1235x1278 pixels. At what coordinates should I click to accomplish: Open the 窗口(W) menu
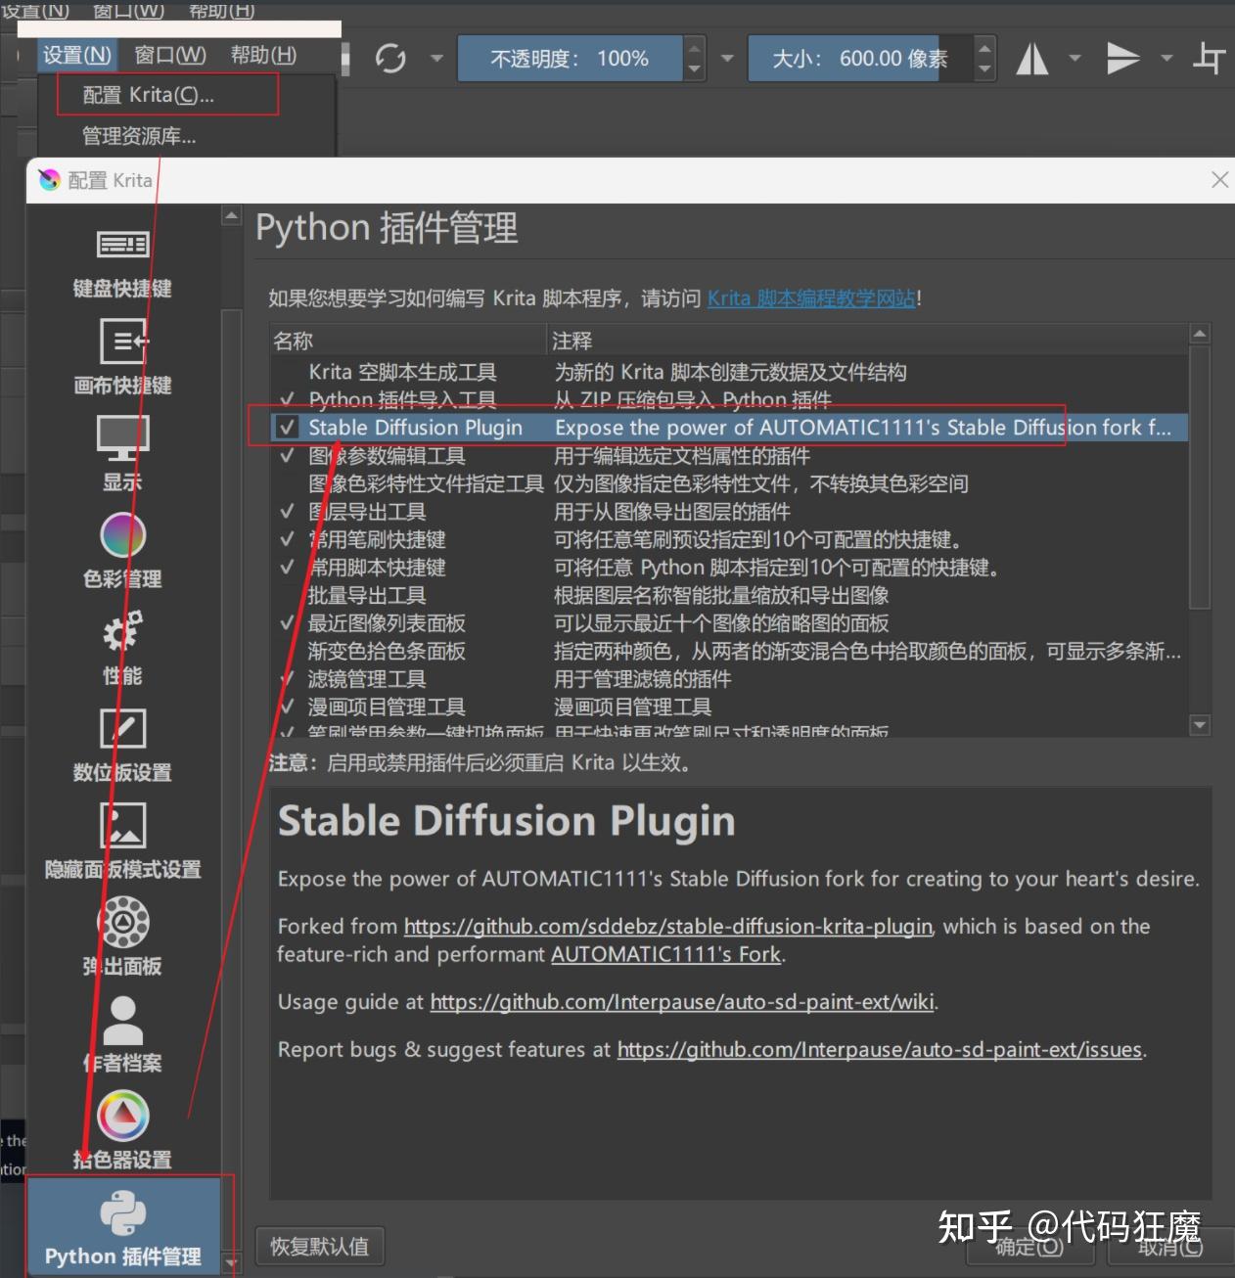(170, 55)
